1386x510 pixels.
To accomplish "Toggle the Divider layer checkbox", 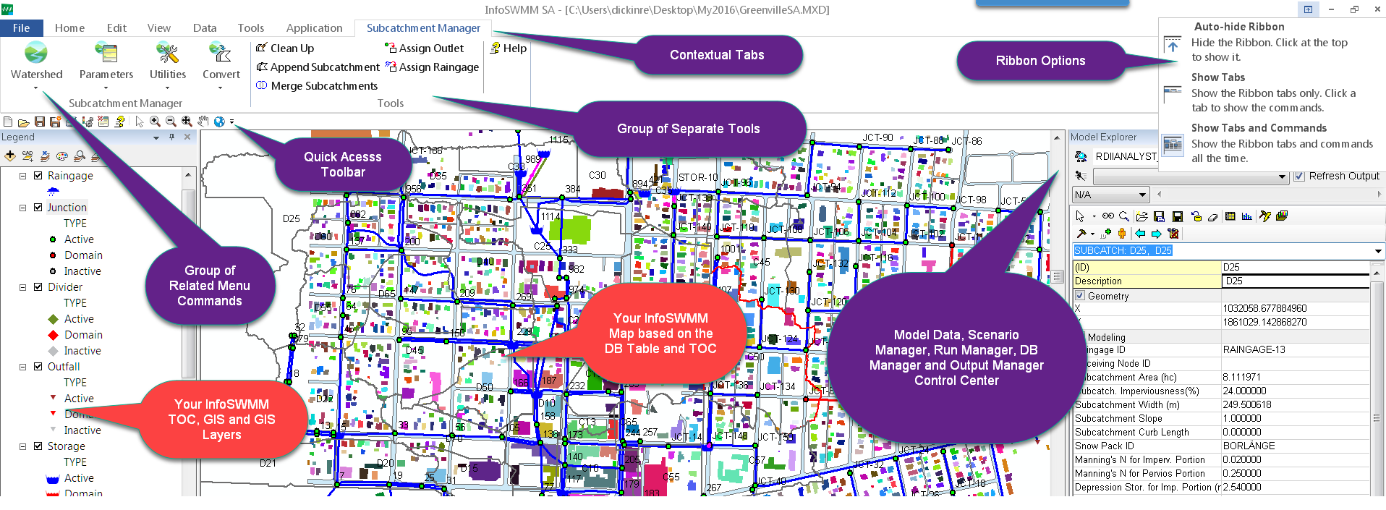I will 38,286.
